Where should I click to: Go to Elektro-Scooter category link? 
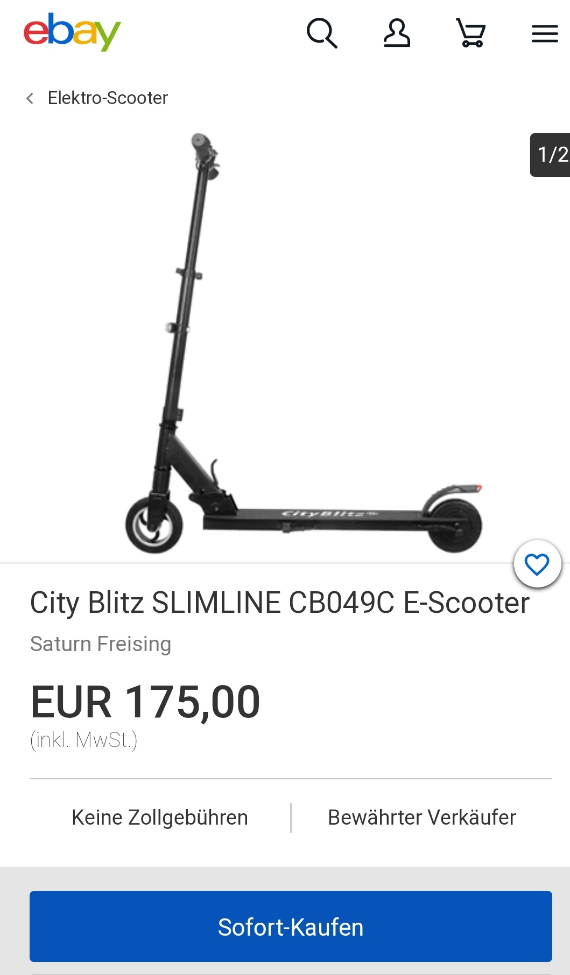point(108,98)
